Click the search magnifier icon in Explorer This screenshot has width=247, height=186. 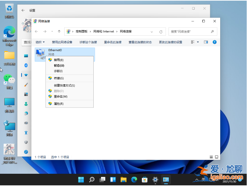tap(212, 32)
